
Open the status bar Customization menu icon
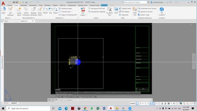(x=195, y=104)
